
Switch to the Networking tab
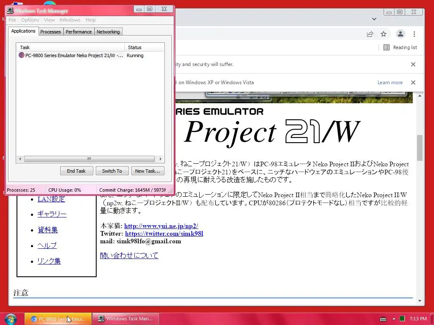tap(108, 32)
